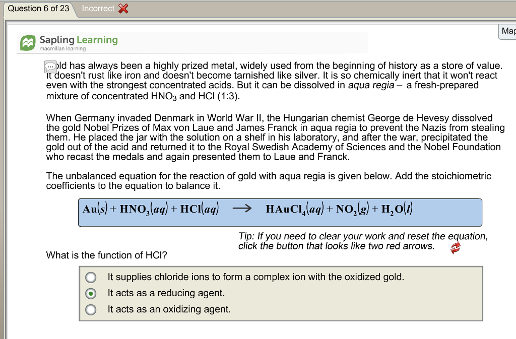Select the radio option about supplying chloride ions

[91, 277]
